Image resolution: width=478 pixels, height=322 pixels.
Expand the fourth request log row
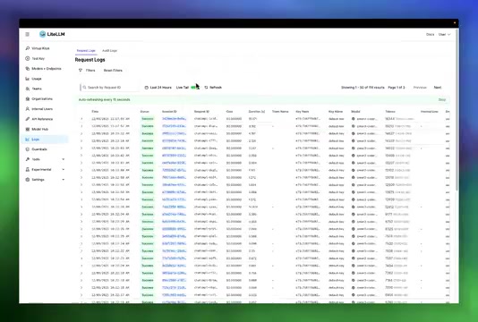(81, 140)
